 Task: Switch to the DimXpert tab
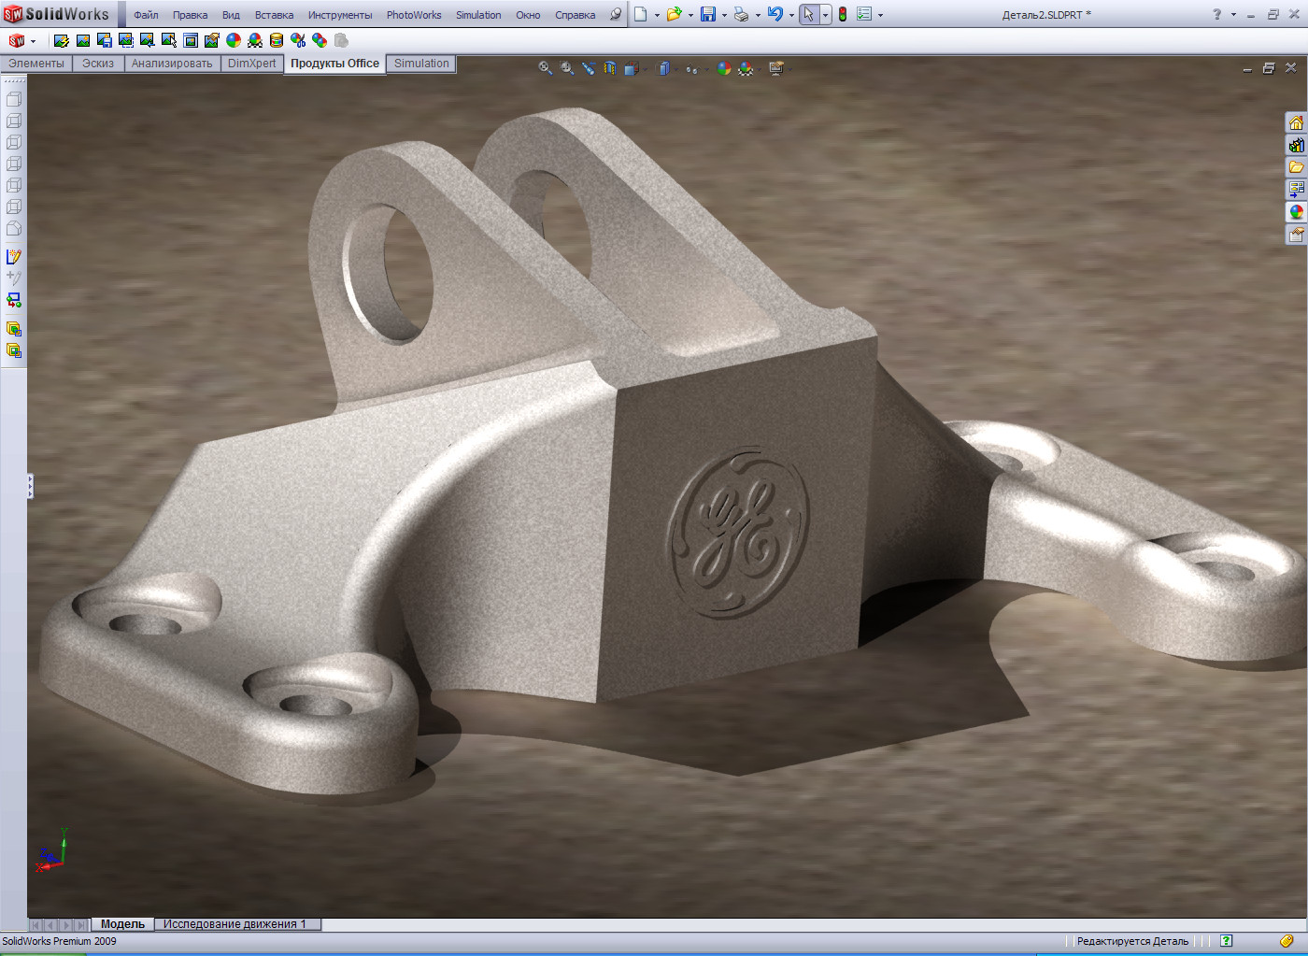pyautogui.click(x=252, y=64)
